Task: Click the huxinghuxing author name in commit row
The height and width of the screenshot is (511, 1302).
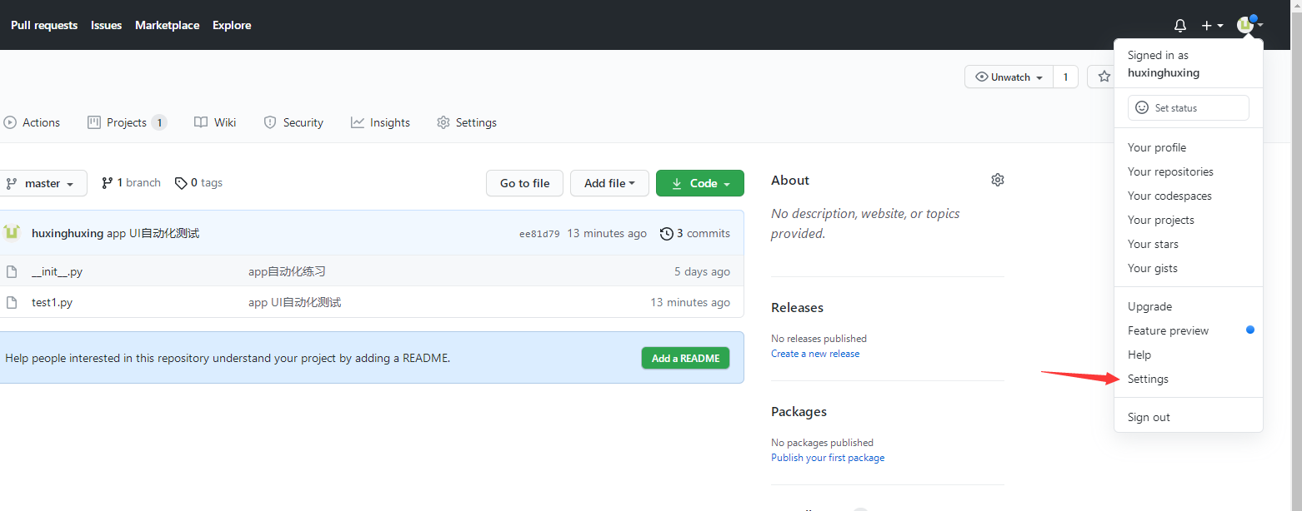Action: (68, 234)
